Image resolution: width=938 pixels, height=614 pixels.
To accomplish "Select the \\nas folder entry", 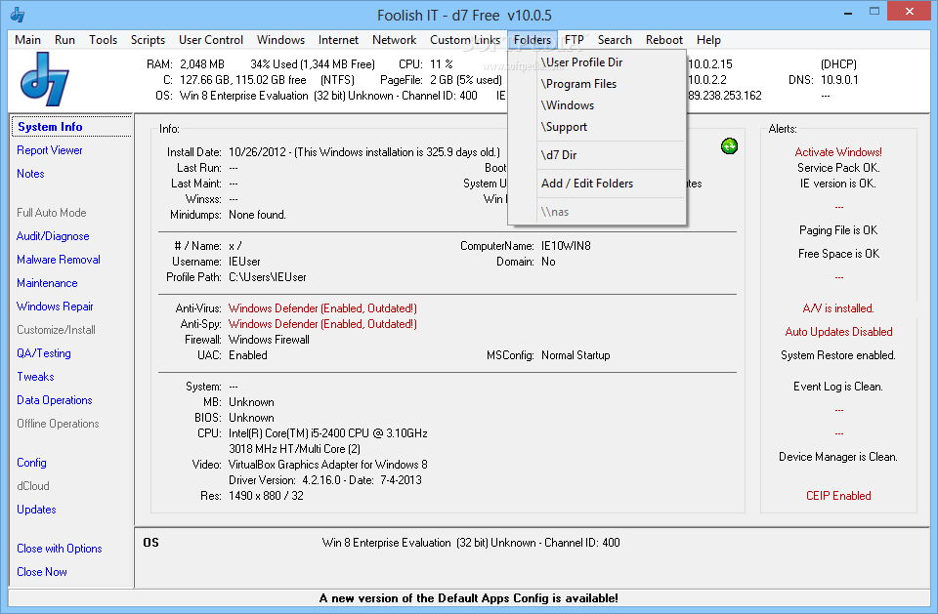I will (x=596, y=212).
